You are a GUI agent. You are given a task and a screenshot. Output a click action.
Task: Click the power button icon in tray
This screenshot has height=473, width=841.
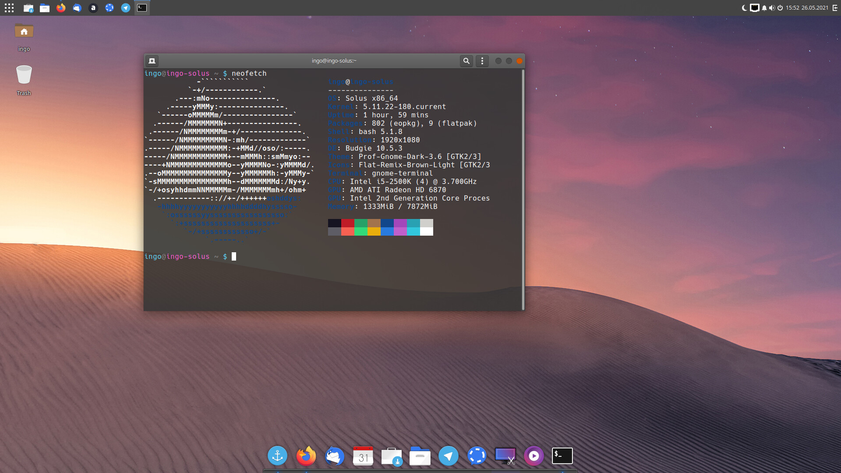[780, 8]
